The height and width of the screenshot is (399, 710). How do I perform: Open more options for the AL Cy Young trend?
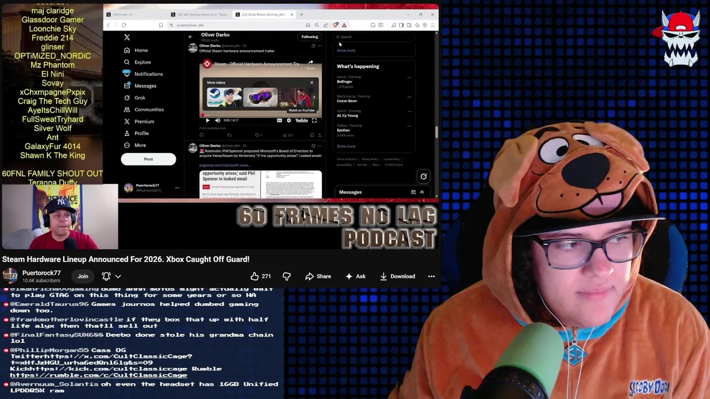pyautogui.click(x=409, y=111)
